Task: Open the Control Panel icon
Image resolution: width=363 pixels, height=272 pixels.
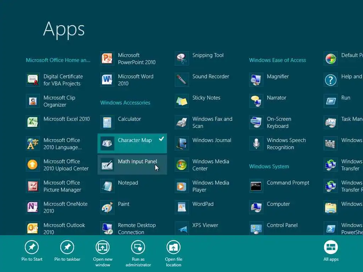Action: [256, 228]
